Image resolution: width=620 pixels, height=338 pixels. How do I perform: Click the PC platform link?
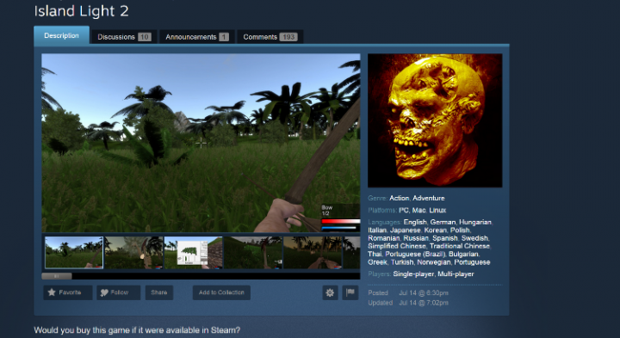click(x=404, y=211)
